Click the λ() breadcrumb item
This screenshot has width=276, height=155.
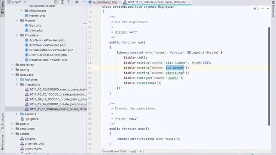(142, 151)
